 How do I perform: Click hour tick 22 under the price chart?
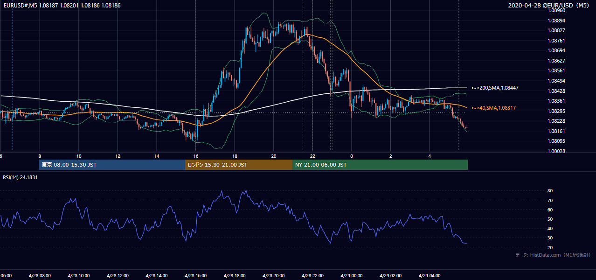click(312, 156)
